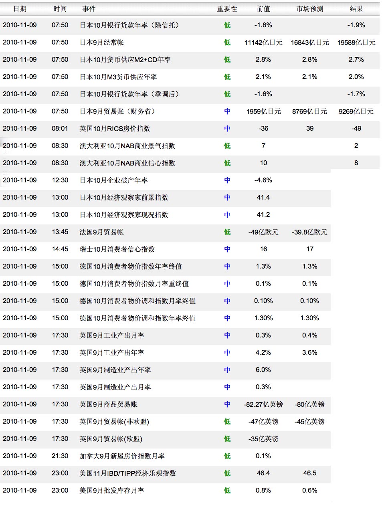382x505 pixels.
Task: Click previous value -4.6%
Action: pyautogui.click(x=263, y=180)
